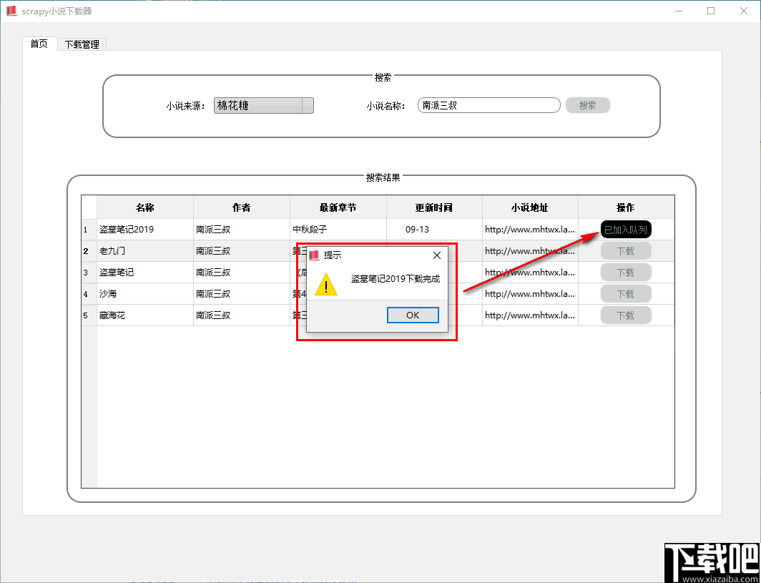Screen dimensions: 761x583
Task: Download the novel 沙海
Action: [626, 293]
